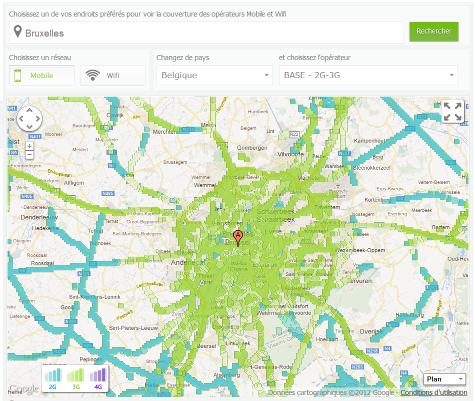The height and width of the screenshot is (401, 475).
Task: Click the N405 road shield
Action: (x=26, y=196)
